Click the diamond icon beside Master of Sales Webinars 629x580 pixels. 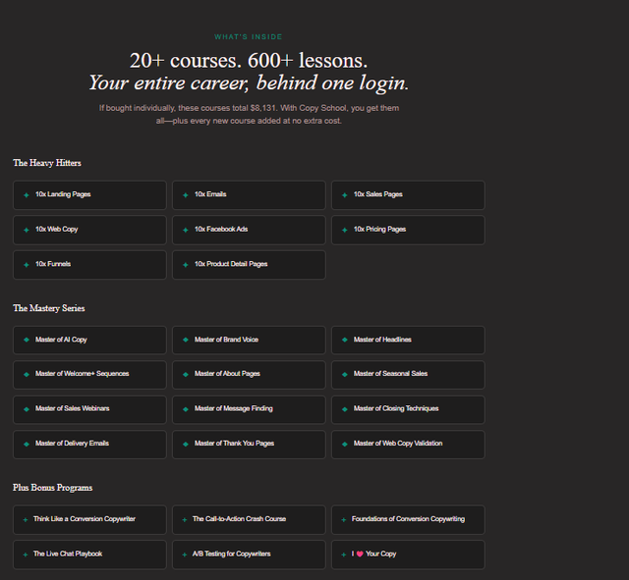pyautogui.click(x=27, y=409)
